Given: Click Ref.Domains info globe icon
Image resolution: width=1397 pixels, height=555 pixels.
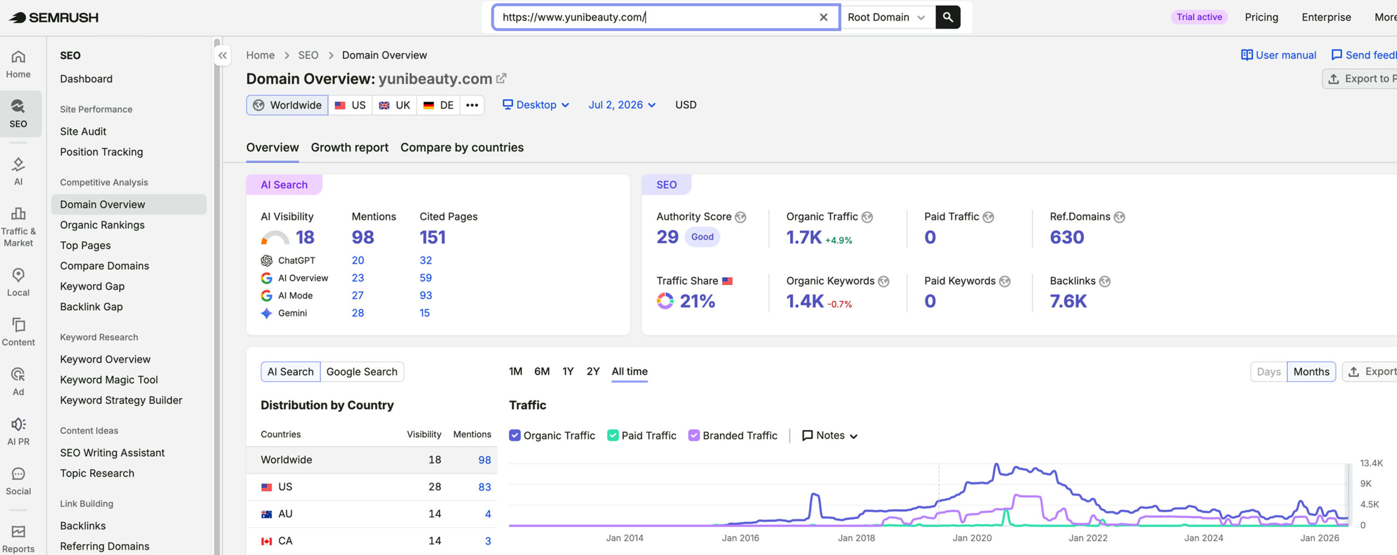Looking at the screenshot, I should (1119, 217).
